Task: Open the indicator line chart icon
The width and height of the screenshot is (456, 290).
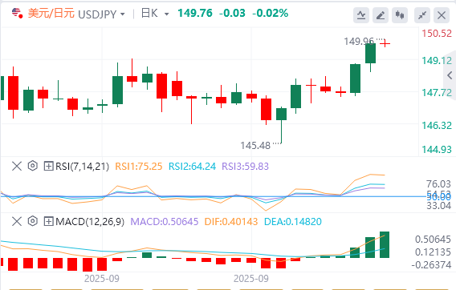Action: 361,15
